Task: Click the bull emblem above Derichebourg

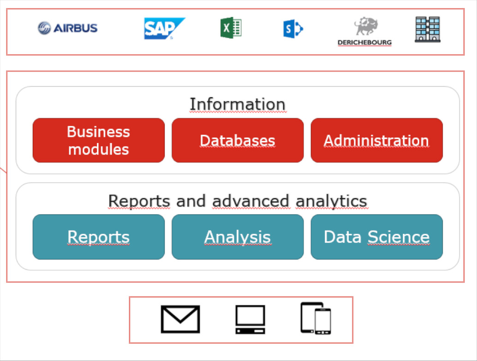Action: point(366,26)
